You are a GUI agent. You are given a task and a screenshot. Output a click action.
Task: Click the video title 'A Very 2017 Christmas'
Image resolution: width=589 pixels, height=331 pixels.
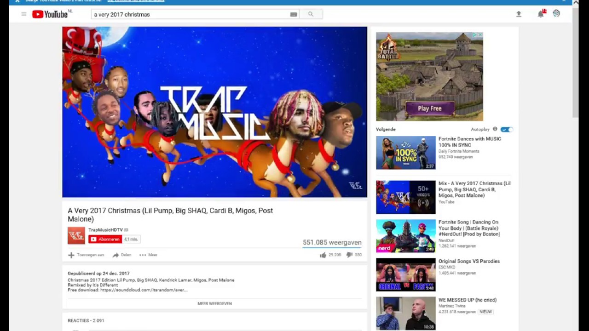[x=170, y=215]
